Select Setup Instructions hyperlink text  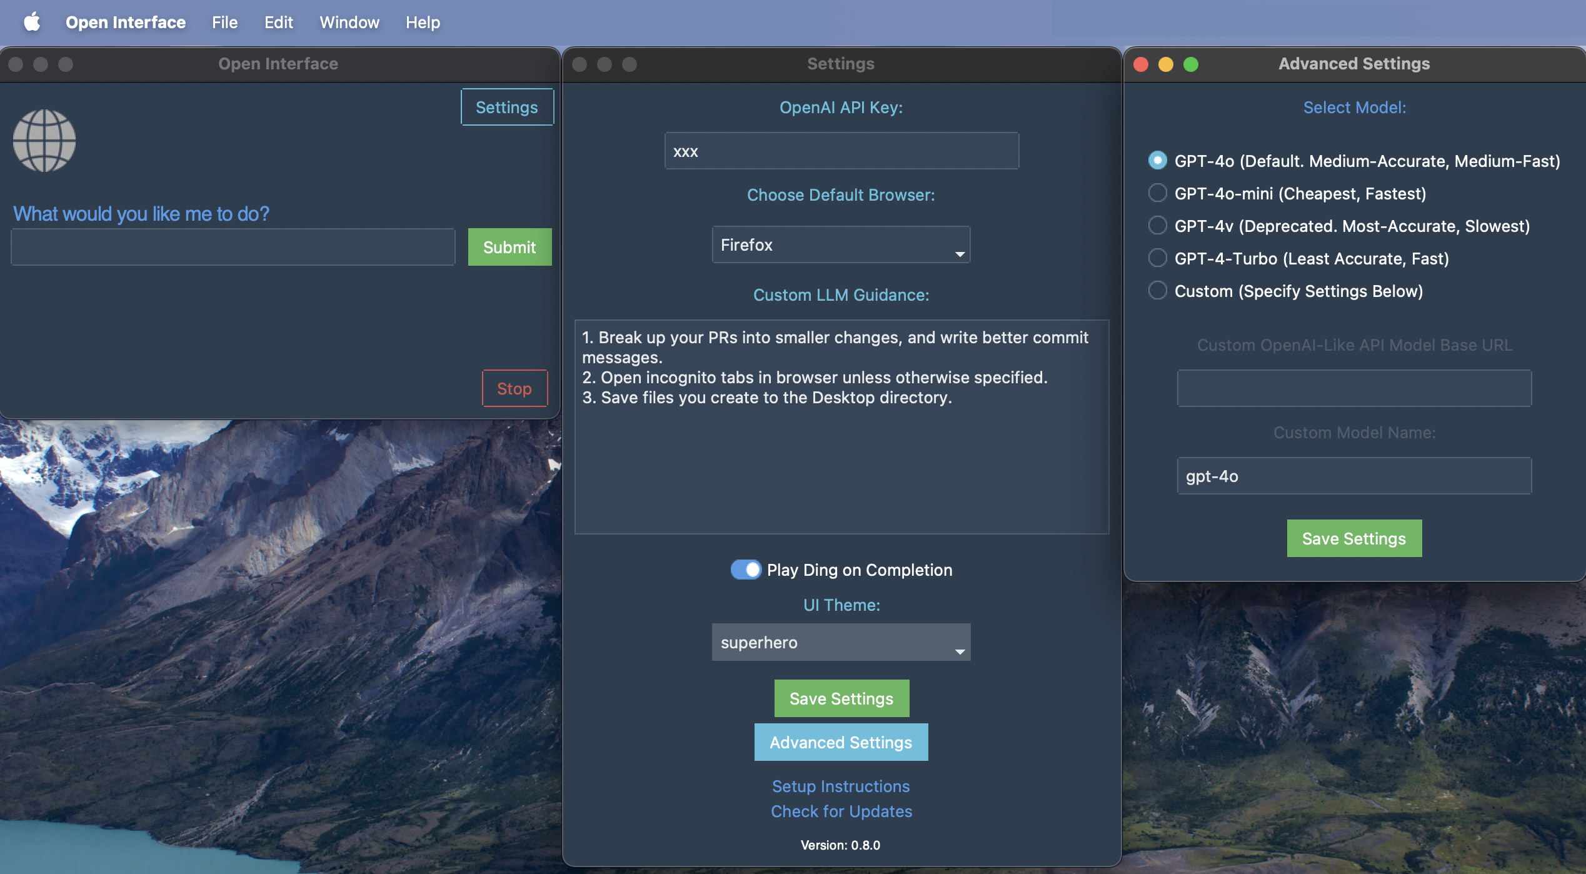point(841,786)
